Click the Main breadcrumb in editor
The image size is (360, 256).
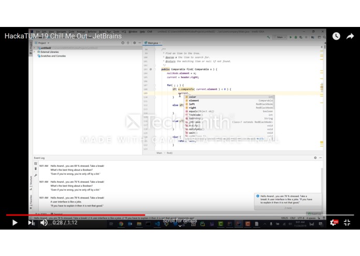pyautogui.click(x=160, y=153)
